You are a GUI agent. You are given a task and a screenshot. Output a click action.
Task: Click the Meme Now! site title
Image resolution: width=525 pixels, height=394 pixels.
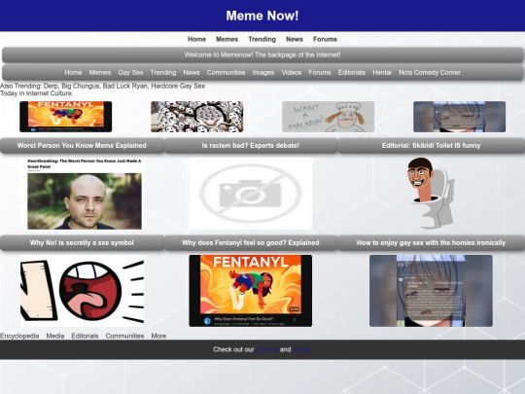(262, 16)
